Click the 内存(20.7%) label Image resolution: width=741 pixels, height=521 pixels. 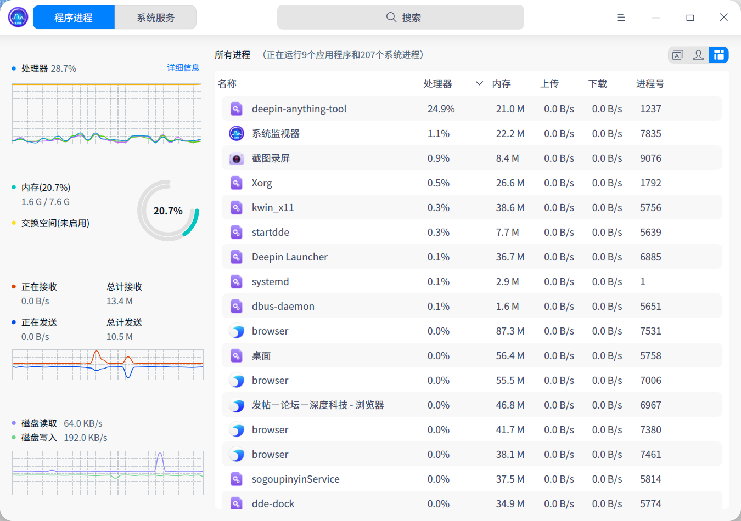(x=46, y=188)
